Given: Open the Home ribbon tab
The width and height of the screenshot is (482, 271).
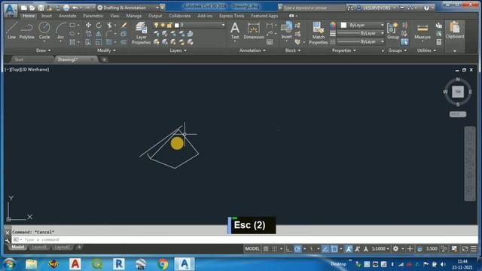Looking at the screenshot, I should point(29,16).
